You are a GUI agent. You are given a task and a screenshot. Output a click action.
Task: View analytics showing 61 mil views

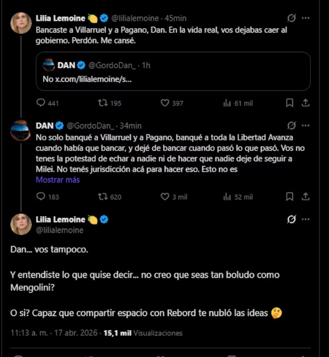click(x=227, y=103)
